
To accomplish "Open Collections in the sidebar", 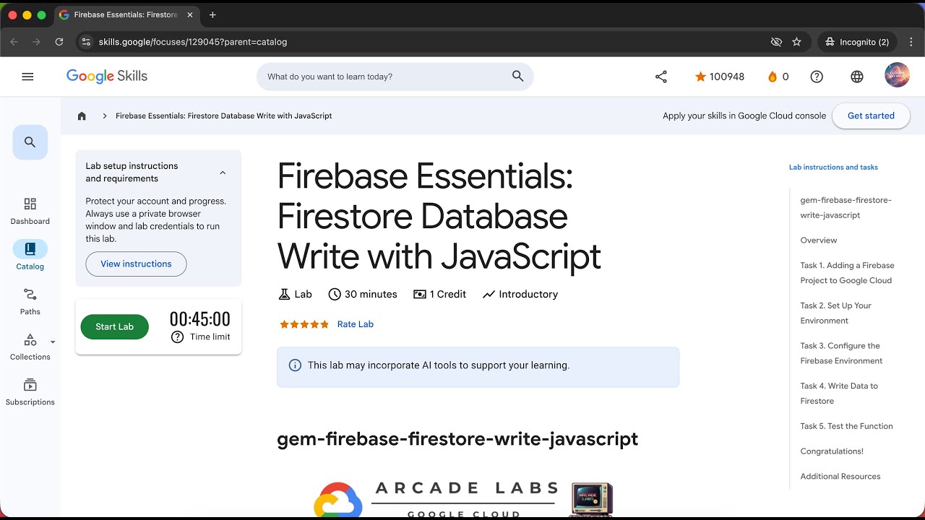I will 30,347.
